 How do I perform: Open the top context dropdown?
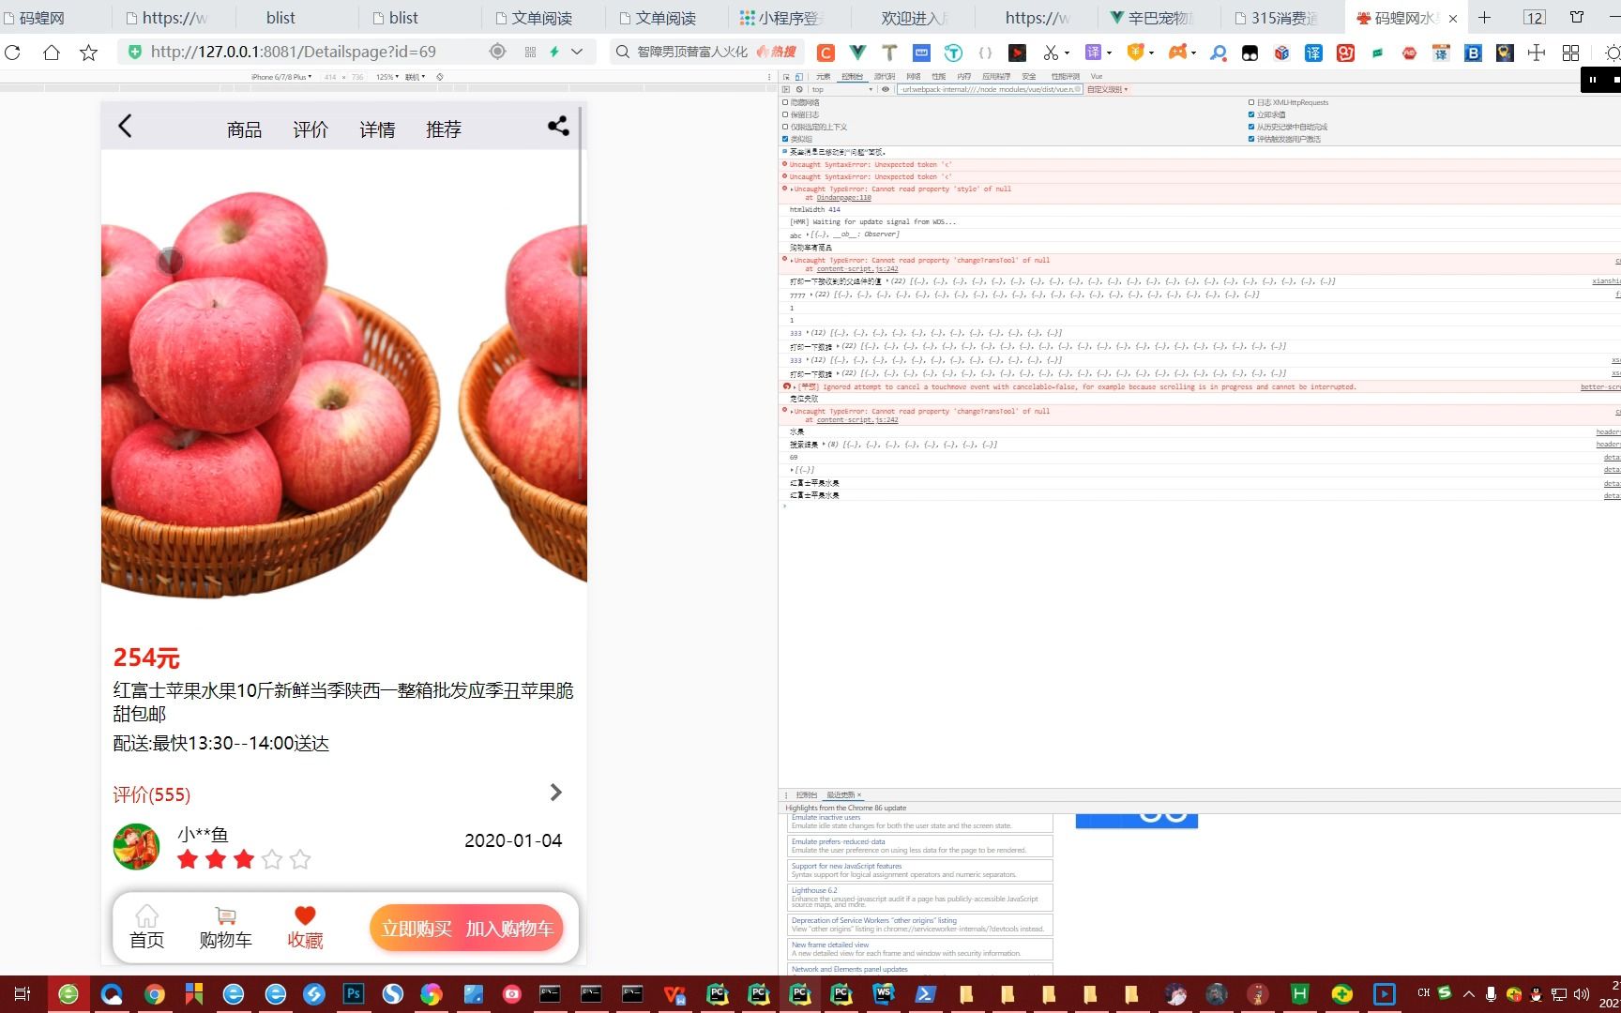pos(842,89)
